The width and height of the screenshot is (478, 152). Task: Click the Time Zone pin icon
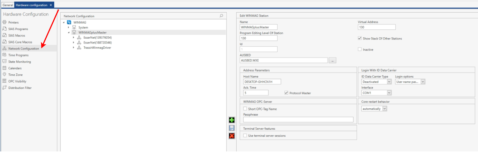pyautogui.click(x=5, y=75)
